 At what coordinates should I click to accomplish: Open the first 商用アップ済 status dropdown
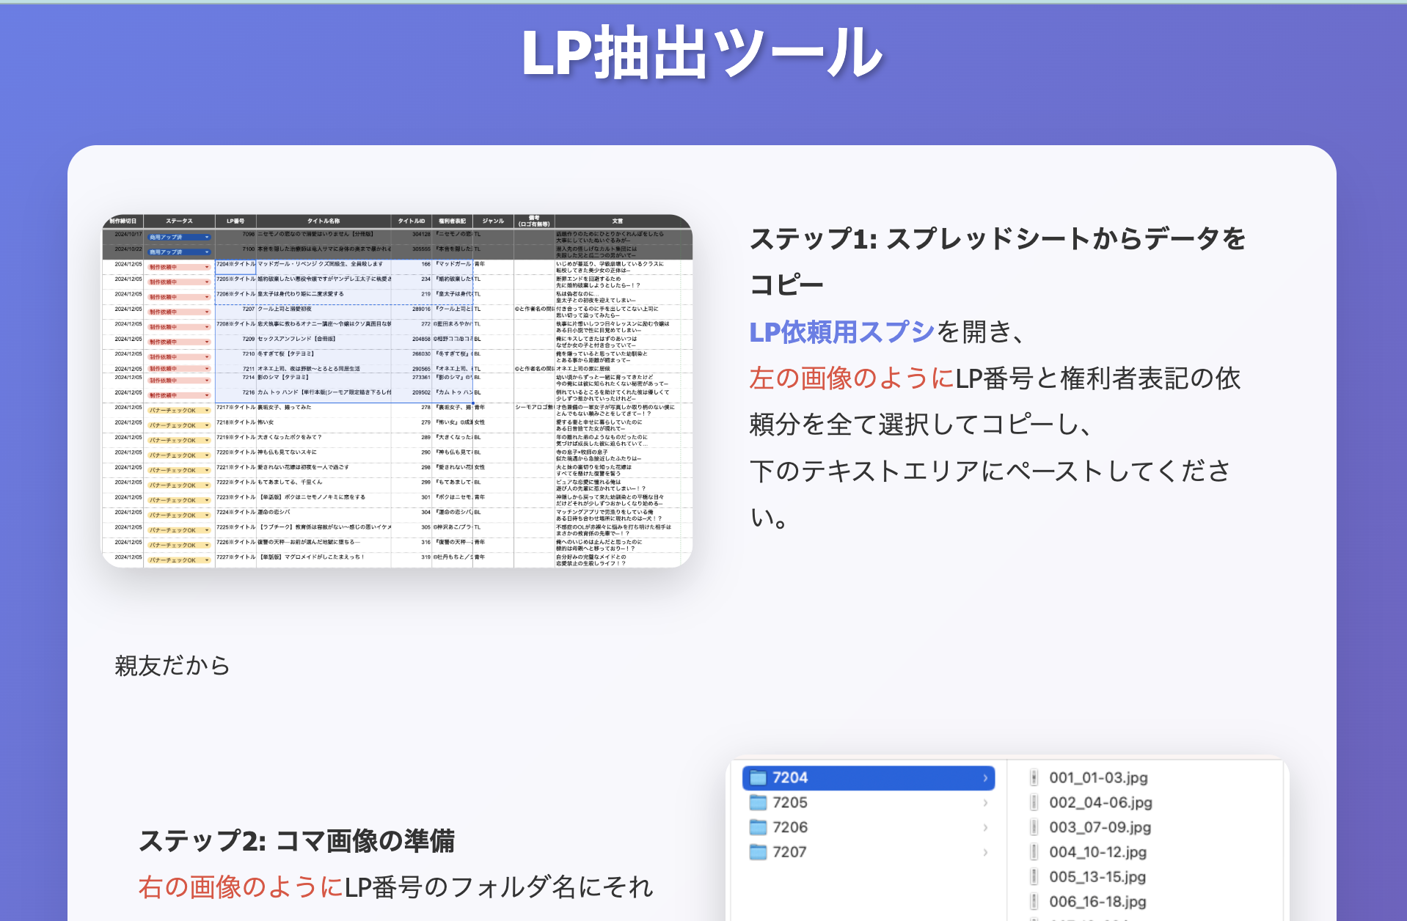[x=207, y=237]
